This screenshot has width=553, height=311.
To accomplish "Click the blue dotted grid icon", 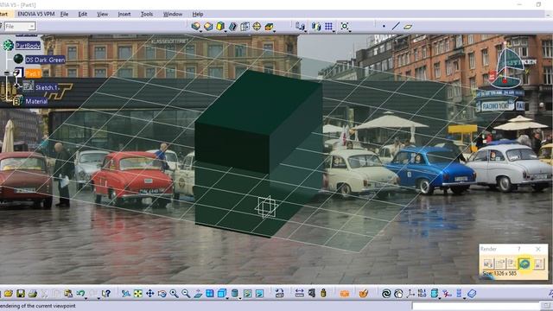I will (x=328, y=26).
